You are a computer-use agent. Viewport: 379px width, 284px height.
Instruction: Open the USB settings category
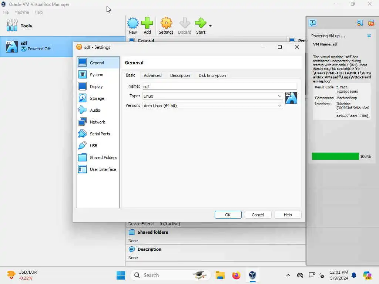point(98,146)
